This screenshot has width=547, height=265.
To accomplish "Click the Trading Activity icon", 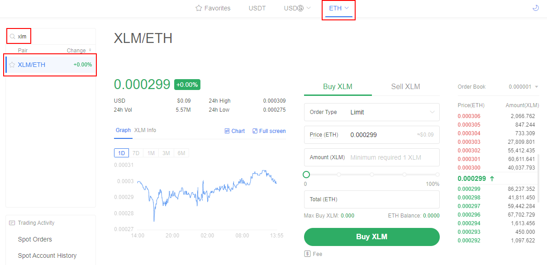I will [x=12, y=222].
